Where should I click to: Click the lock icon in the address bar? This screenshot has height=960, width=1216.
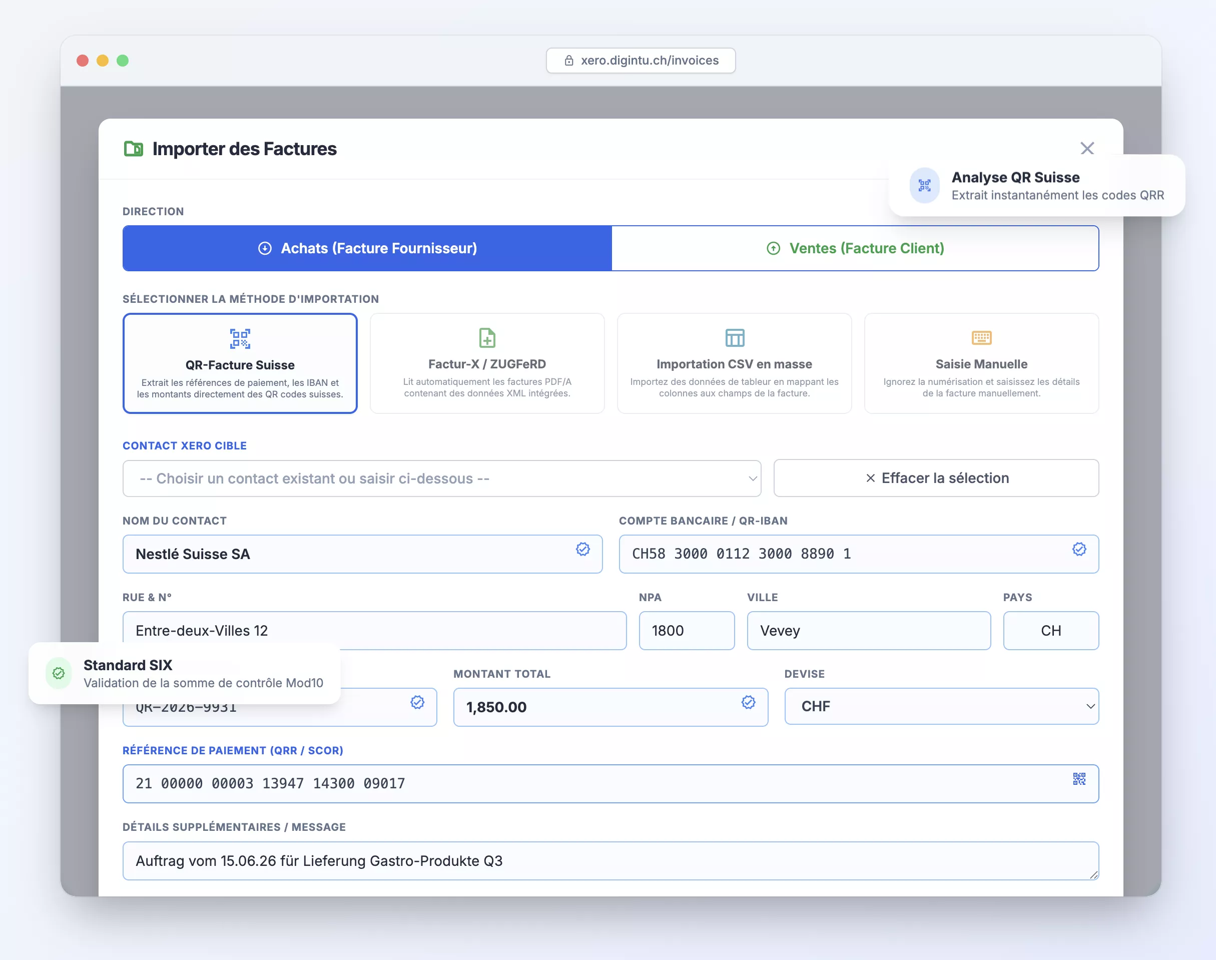(x=568, y=61)
